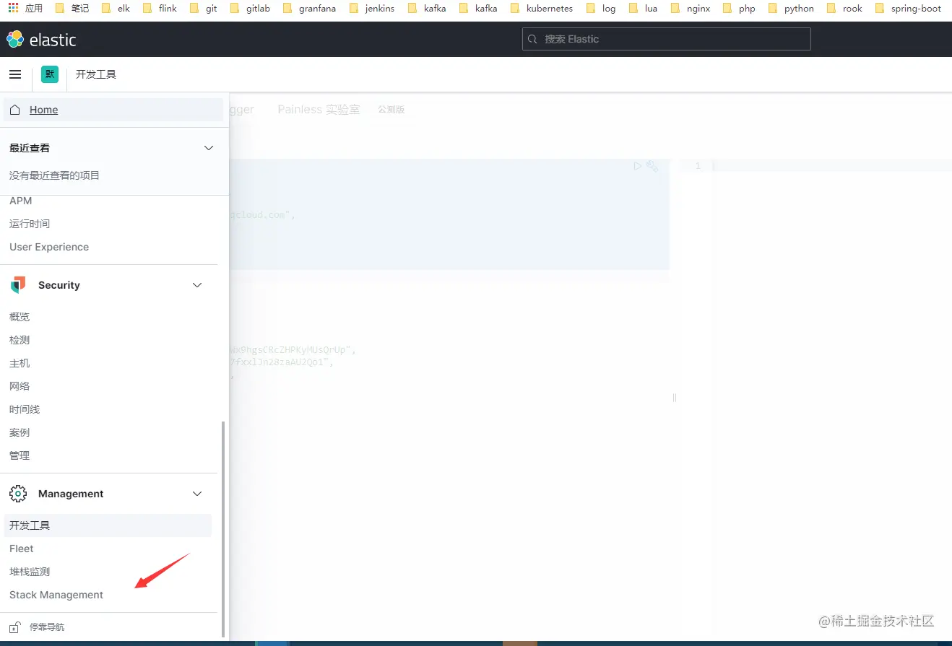Open the kubernetes bookmark folder
Image resolution: width=952 pixels, height=646 pixels.
pos(541,9)
